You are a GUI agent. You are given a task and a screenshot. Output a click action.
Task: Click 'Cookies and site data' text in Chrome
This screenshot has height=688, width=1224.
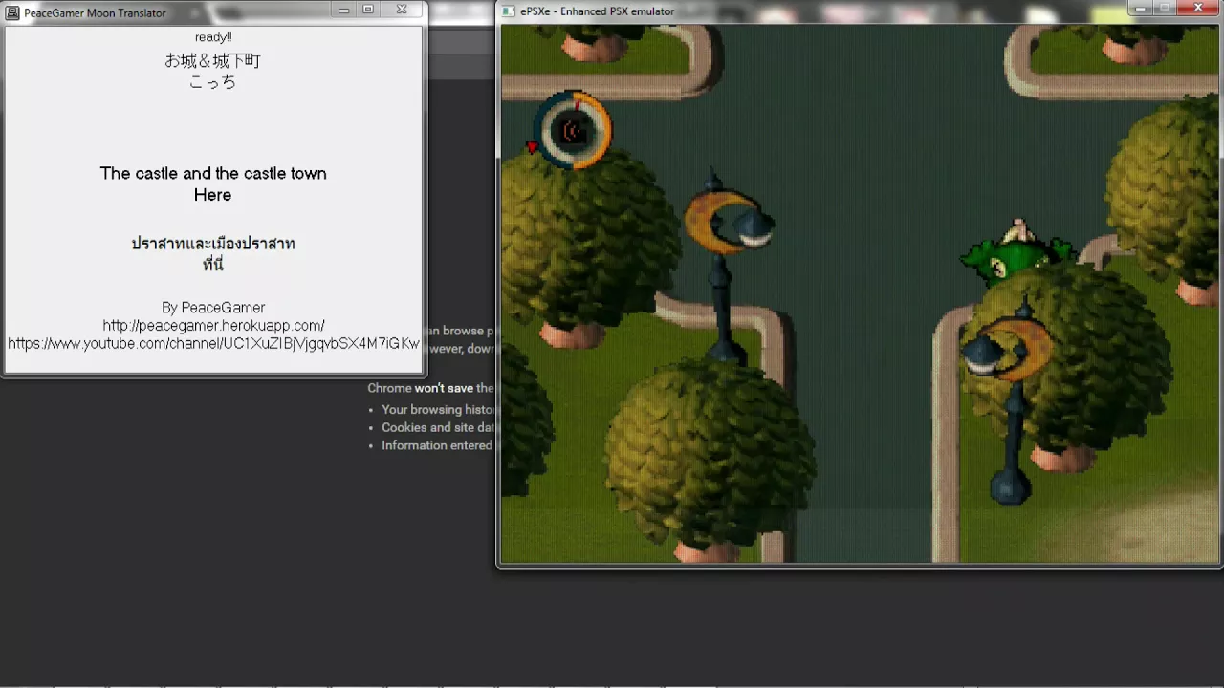(x=437, y=428)
